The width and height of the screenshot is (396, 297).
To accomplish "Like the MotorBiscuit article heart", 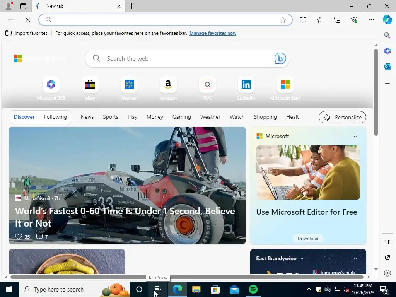I will point(19,237).
